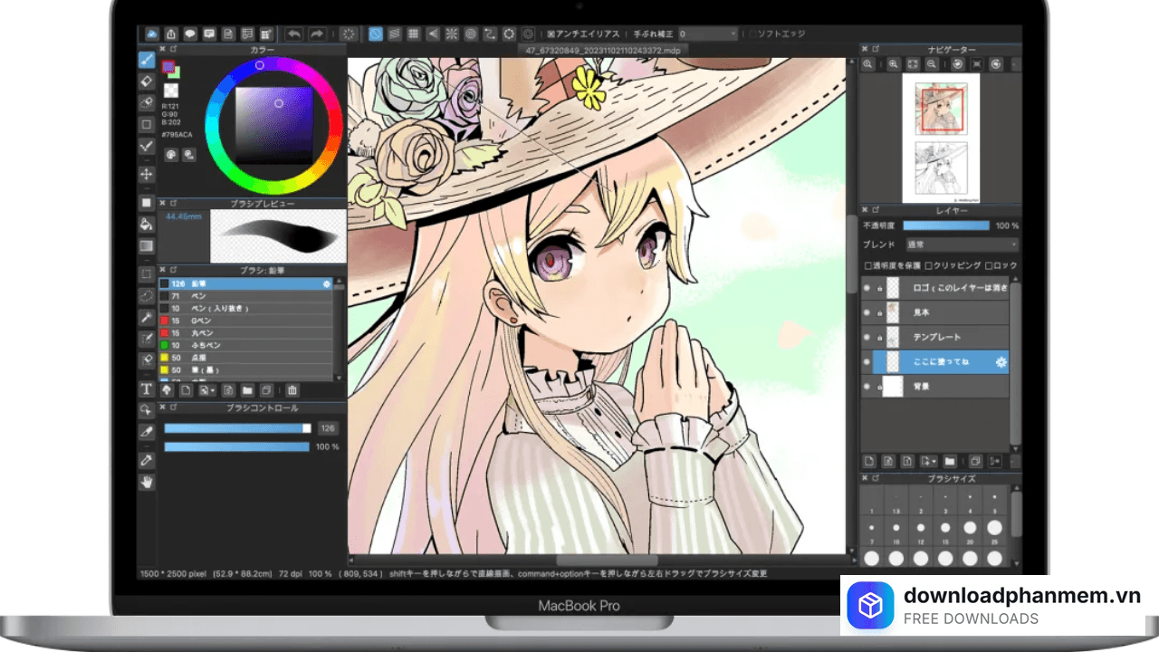Select the Eraser tool

pos(147,81)
